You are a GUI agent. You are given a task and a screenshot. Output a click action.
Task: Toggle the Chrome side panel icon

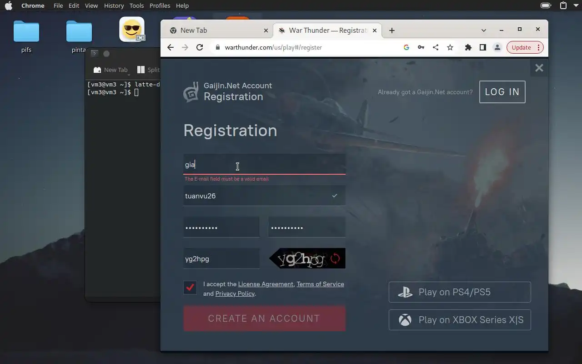483,47
